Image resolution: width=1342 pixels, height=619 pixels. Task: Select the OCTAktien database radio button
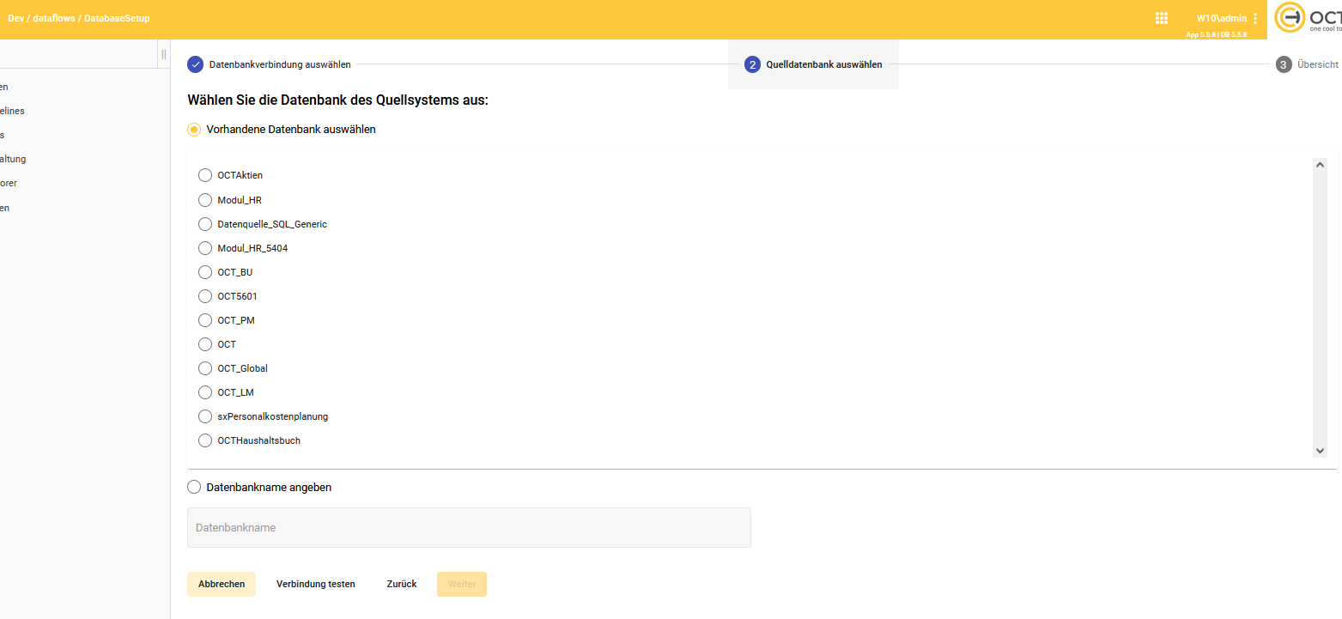205,175
